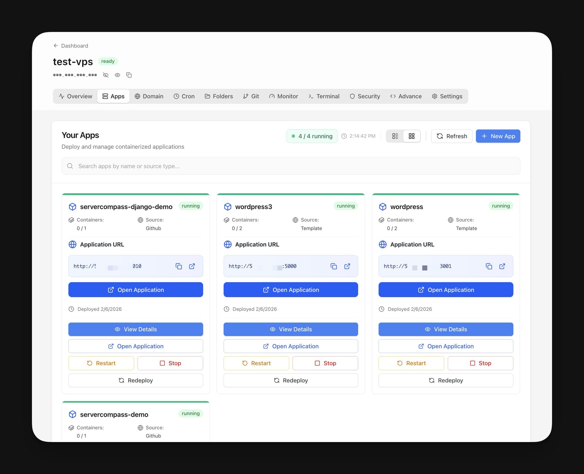Open the wordpress3 application

[290, 289]
